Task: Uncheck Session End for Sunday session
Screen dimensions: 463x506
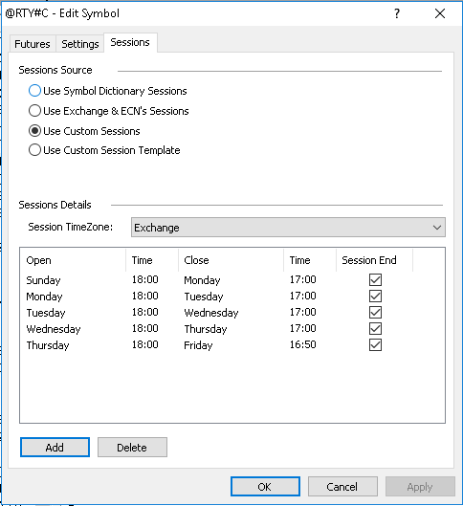Action: (375, 280)
